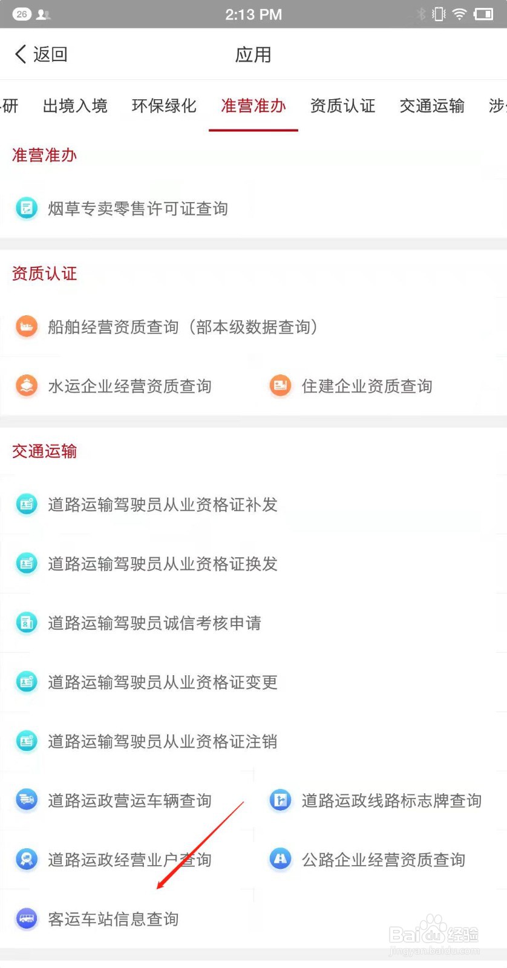Tap the badge icon for 道路运政经营业户查询

[x=26, y=860]
